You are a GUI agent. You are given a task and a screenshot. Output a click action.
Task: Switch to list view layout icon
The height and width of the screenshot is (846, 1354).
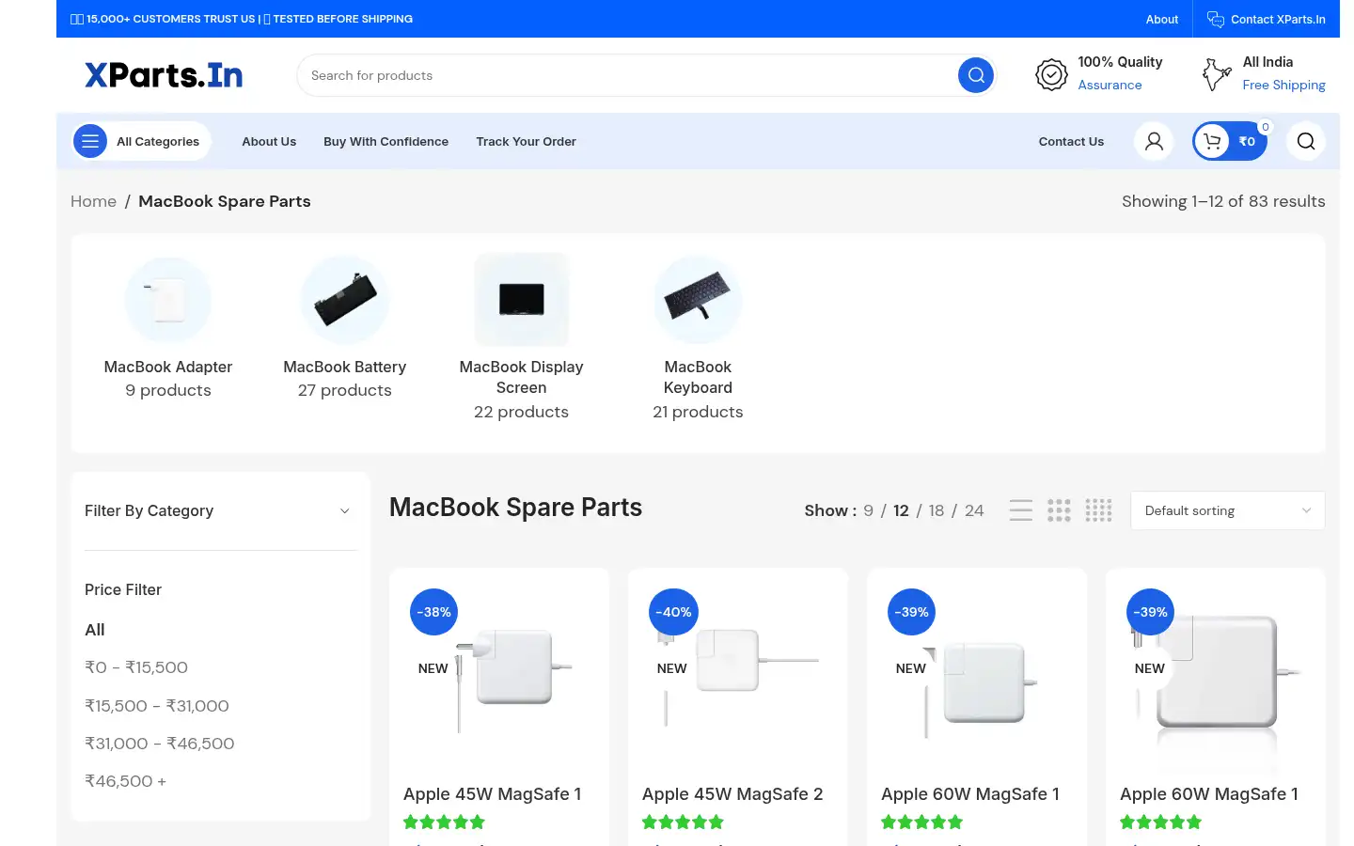(1020, 510)
